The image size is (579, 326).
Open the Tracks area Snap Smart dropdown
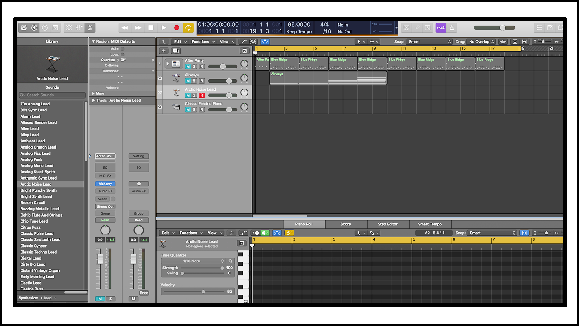[429, 41]
